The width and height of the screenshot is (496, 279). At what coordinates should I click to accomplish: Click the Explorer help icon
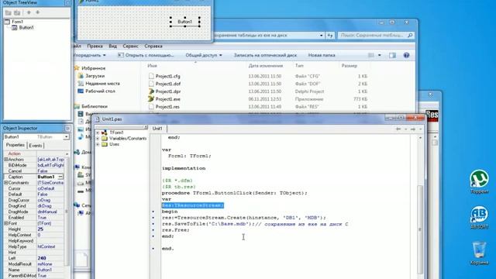[x=406, y=55]
